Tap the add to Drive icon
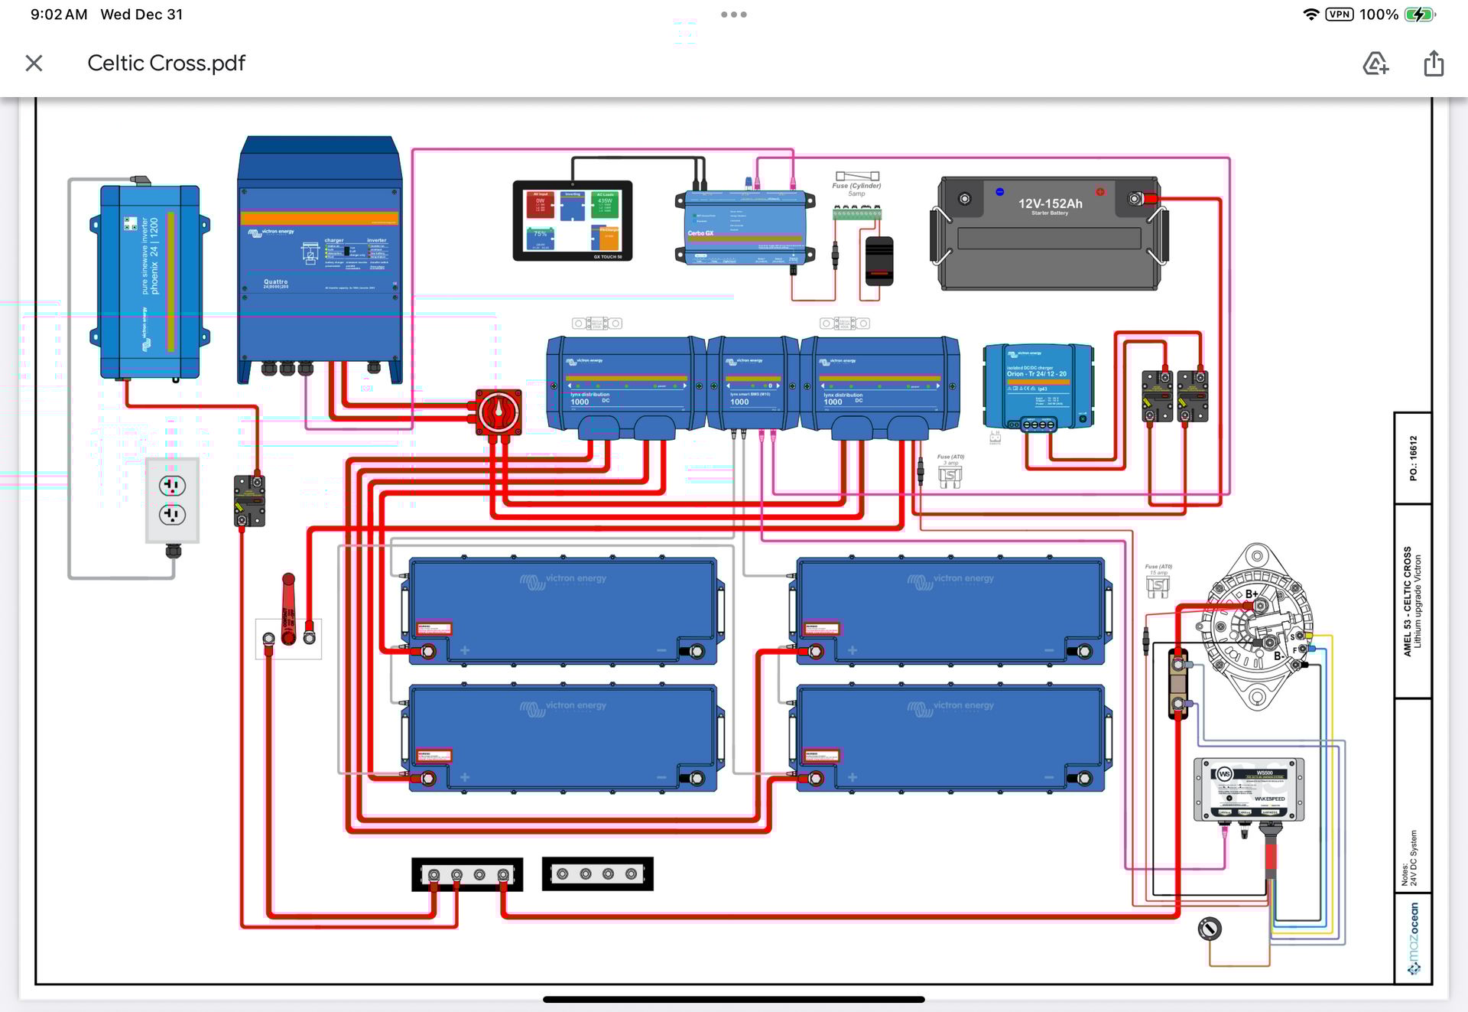This screenshot has height=1012, width=1468. pos(1375,63)
